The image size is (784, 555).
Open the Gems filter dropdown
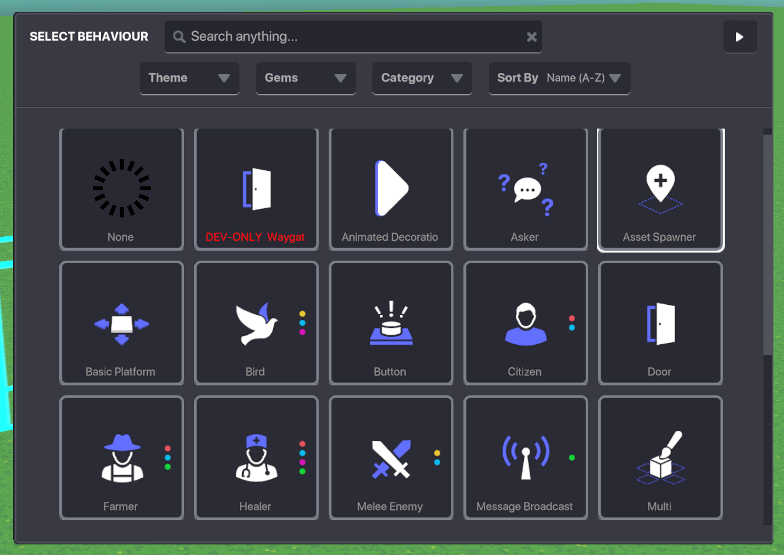coord(306,78)
